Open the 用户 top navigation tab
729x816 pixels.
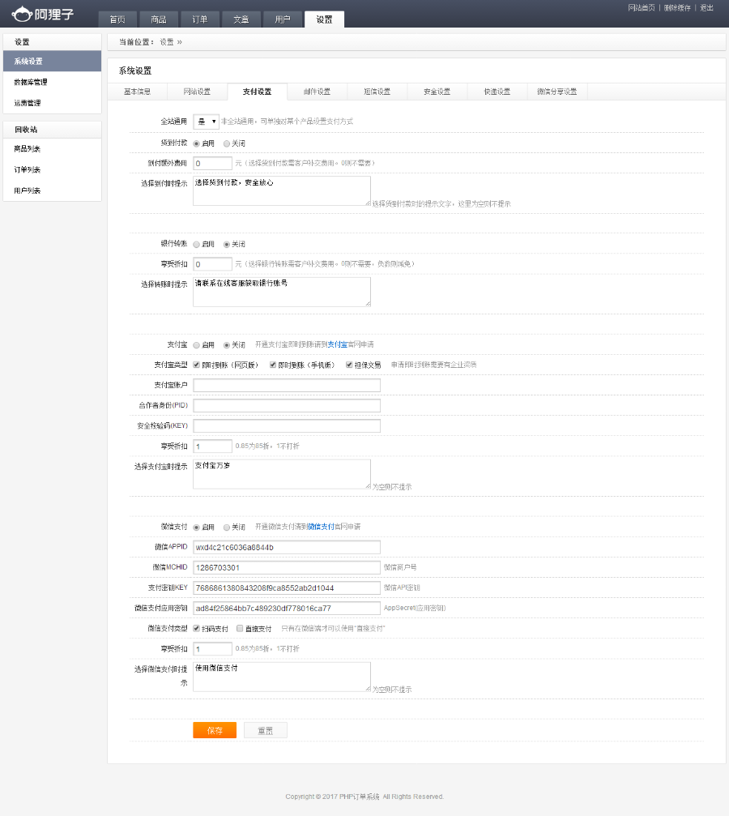[x=283, y=19]
